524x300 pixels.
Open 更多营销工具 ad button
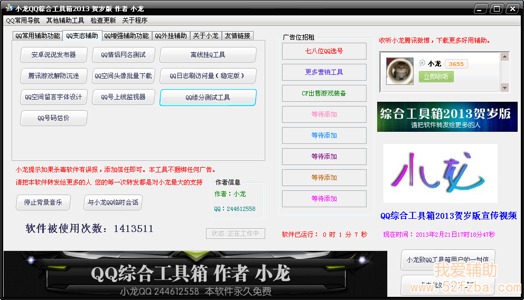[x=324, y=72]
